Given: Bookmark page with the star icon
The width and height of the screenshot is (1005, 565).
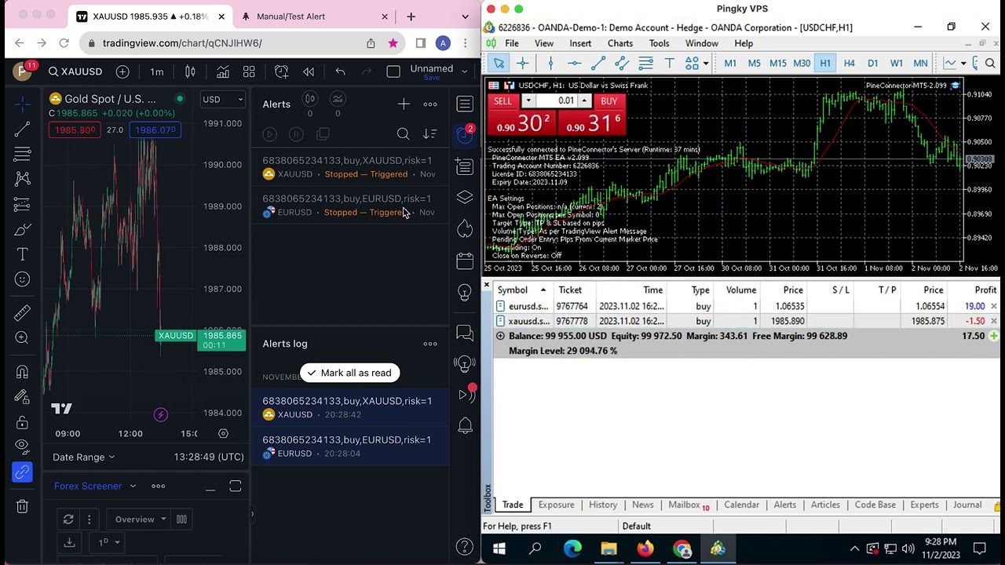Looking at the screenshot, I should [x=393, y=43].
